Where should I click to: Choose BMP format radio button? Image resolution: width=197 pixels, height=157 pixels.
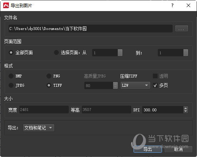(11, 76)
